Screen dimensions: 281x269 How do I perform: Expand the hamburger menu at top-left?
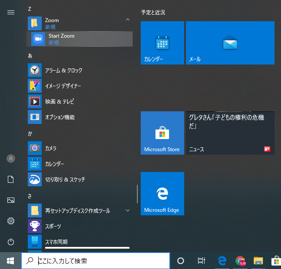click(11, 12)
